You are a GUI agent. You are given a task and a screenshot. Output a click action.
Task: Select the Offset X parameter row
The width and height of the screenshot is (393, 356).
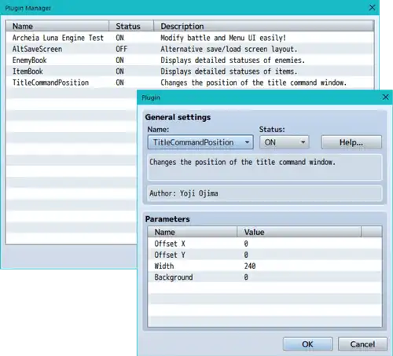(265, 244)
